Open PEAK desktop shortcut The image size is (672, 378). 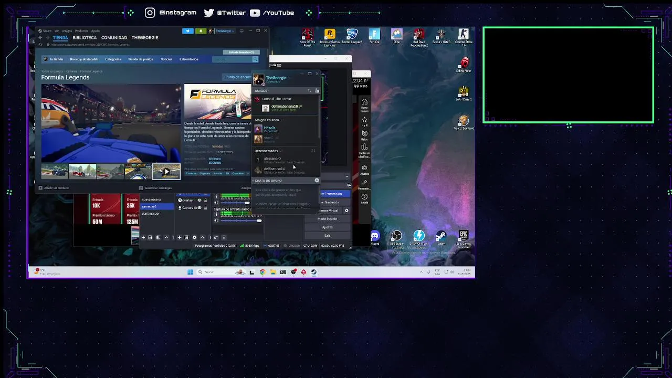coord(397,37)
